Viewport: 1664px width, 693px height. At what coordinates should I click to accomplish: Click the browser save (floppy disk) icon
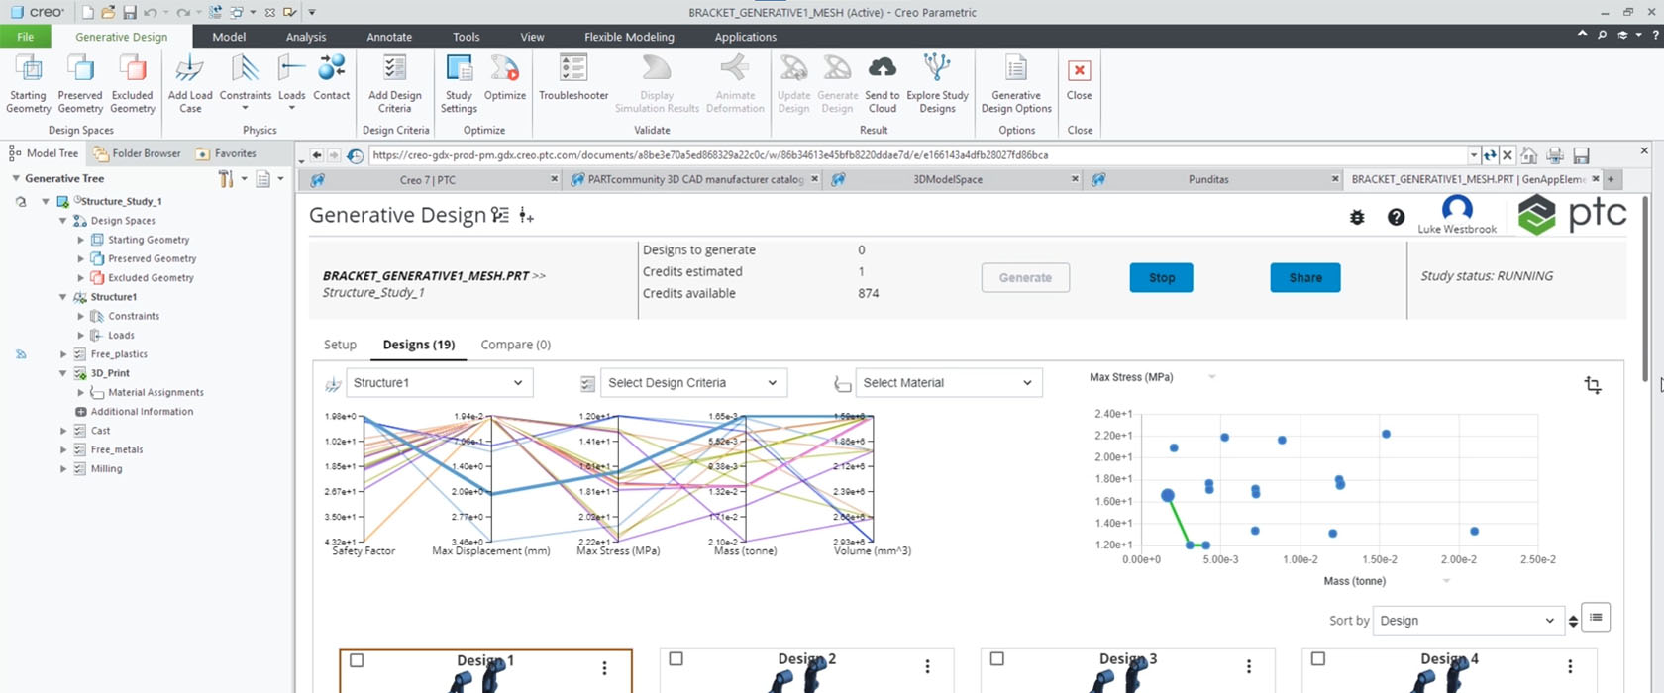1581,155
